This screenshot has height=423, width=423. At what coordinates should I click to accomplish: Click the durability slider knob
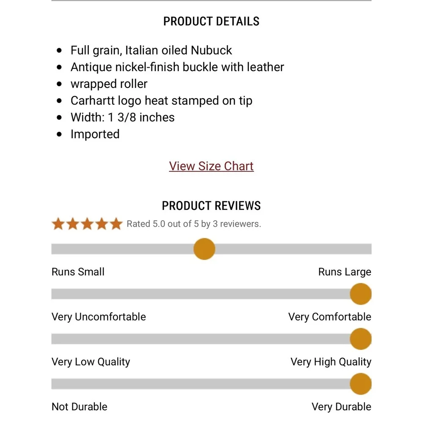pos(361,384)
